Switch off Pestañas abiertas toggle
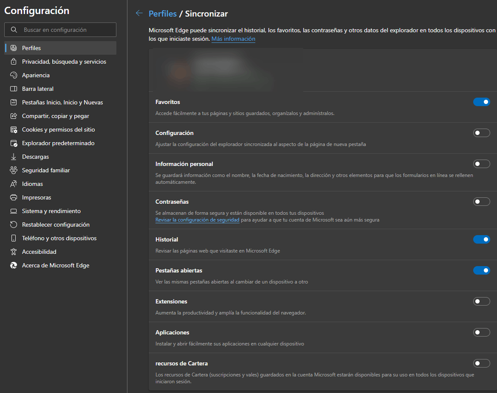Viewport: 497px width, 393px height. point(481,270)
